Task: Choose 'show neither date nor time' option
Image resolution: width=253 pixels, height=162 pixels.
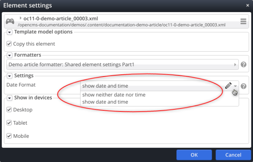Action: [114, 95]
